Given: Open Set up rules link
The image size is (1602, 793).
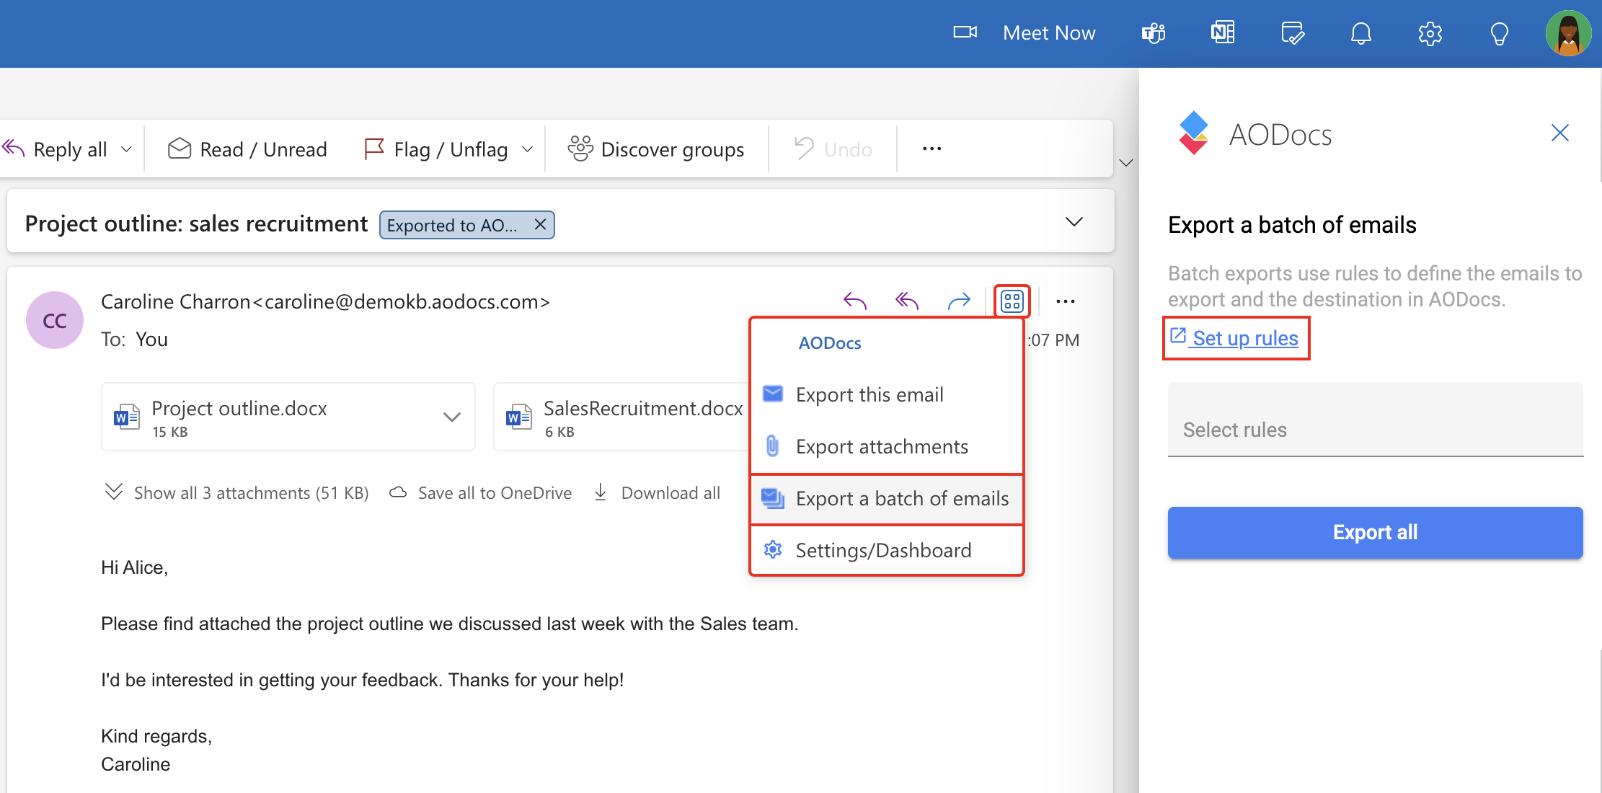Looking at the screenshot, I should (1236, 338).
